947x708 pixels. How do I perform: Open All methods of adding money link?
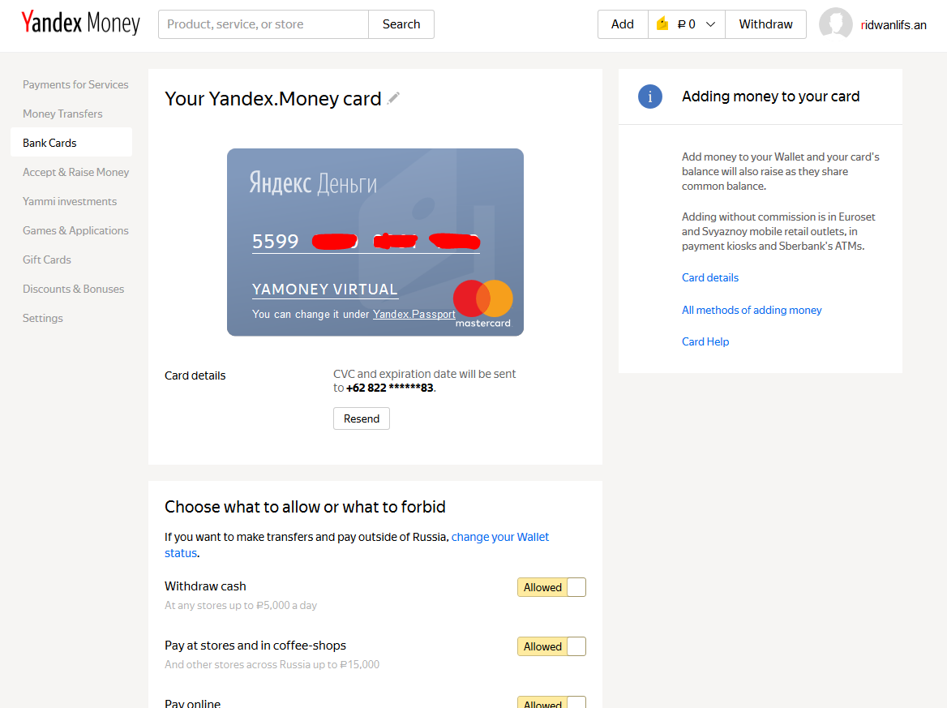click(752, 310)
